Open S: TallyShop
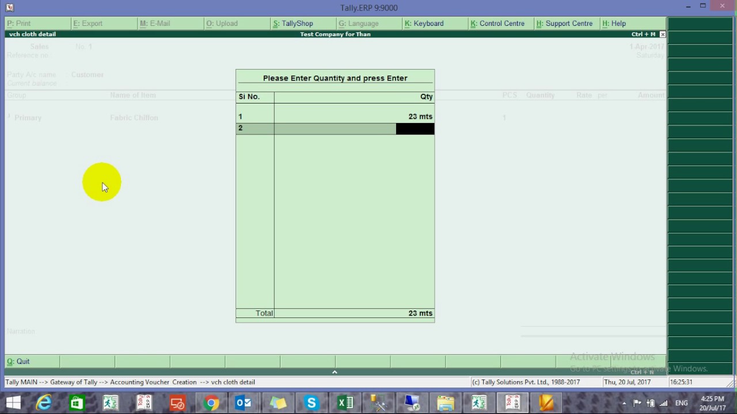 303,24
